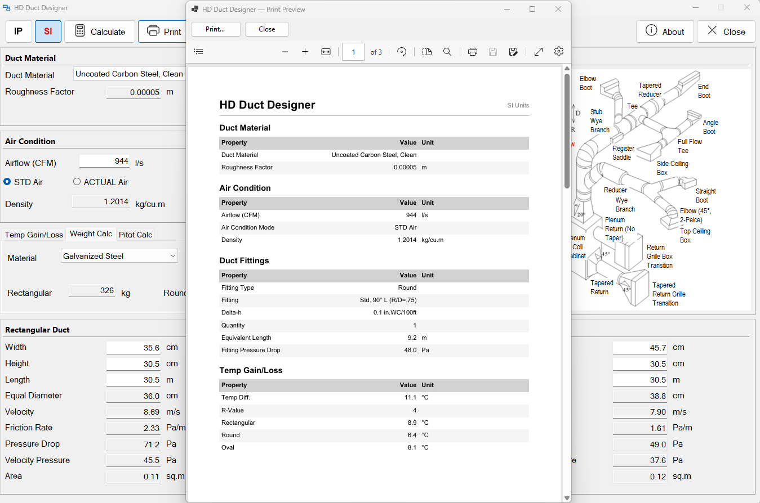Click the main window Close button

pyautogui.click(x=726, y=32)
